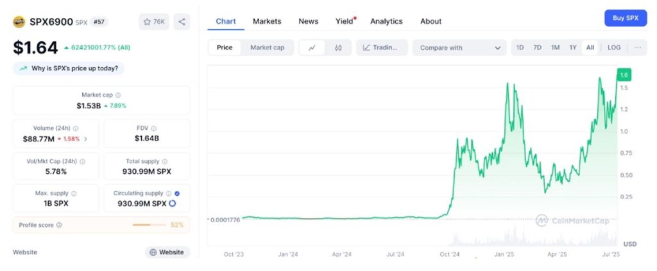
Task: Click the #57 rank badge
Action: click(99, 22)
